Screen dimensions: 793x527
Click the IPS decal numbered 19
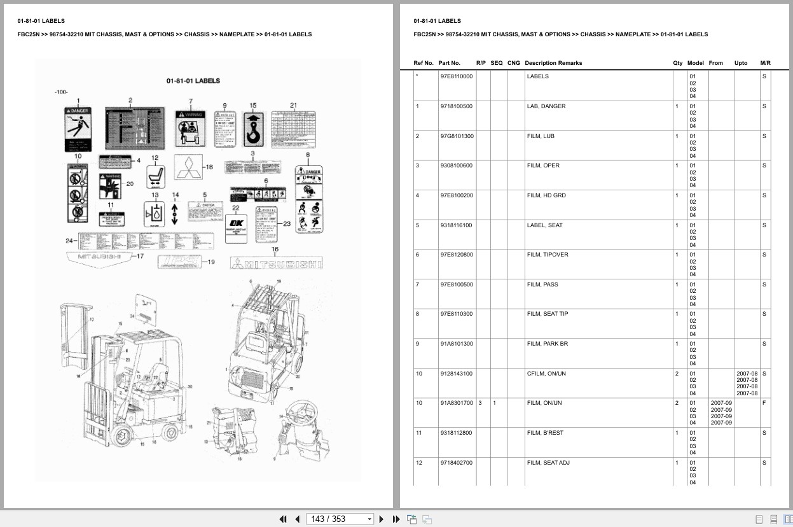(x=179, y=262)
